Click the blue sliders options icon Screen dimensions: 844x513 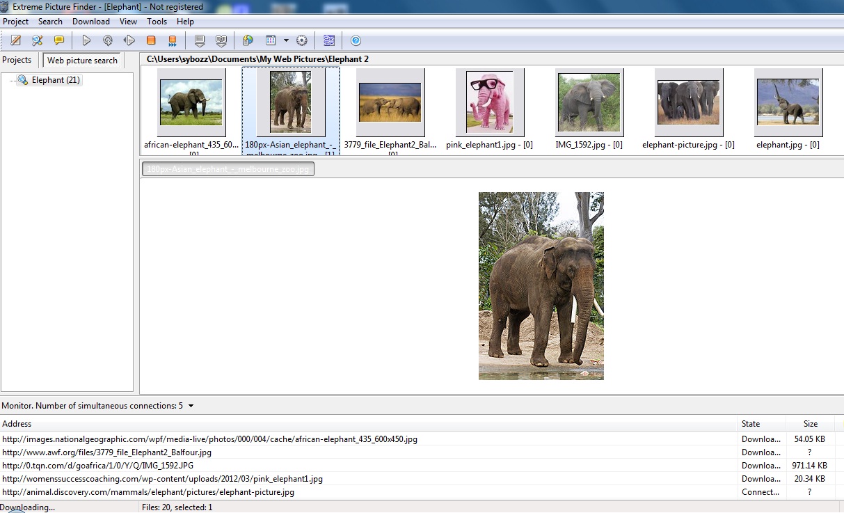point(329,40)
